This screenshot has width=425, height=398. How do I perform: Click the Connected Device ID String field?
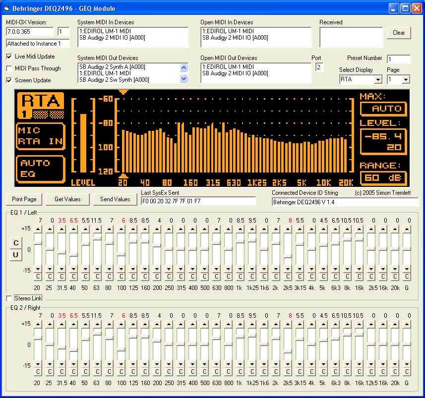pos(345,202)
